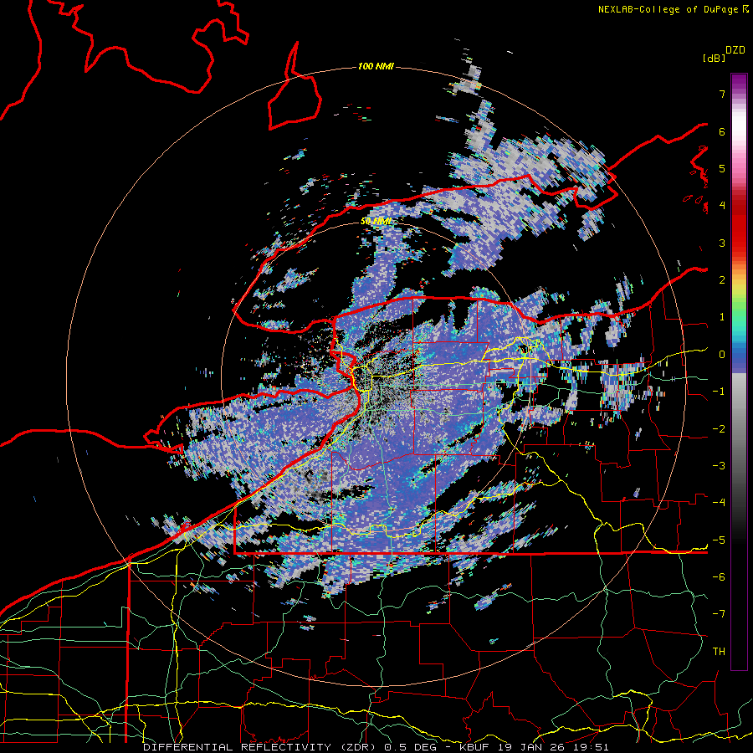Select the 4 value on the scale
The image size is (753, 753).
click(722, 206)
